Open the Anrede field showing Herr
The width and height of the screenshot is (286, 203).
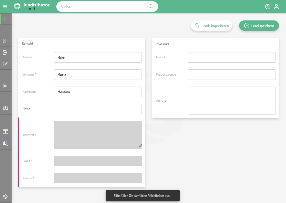98,58
